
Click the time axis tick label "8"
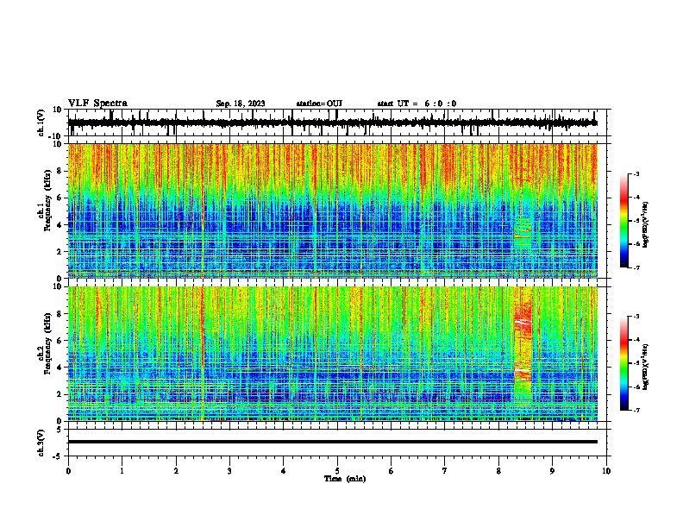click(x=498, y=471)
